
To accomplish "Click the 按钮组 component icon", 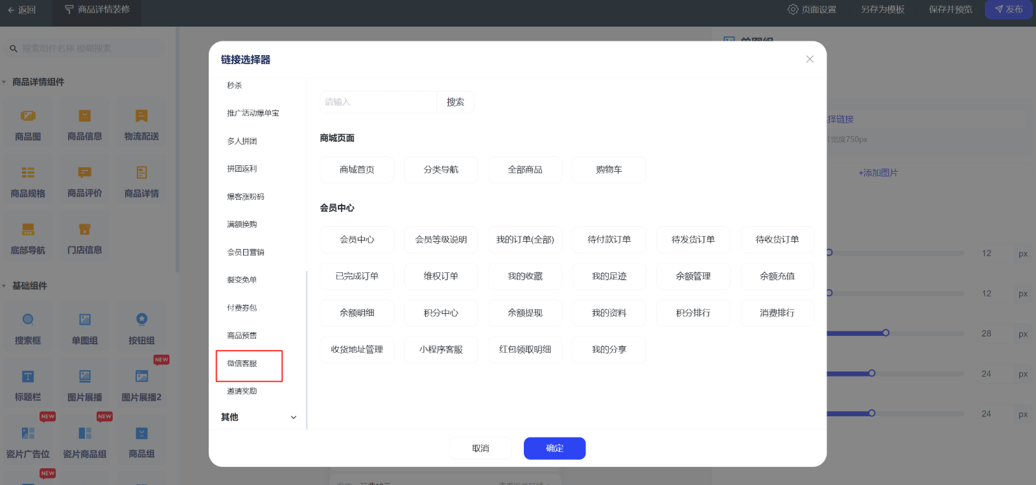I will coord(141,320).
